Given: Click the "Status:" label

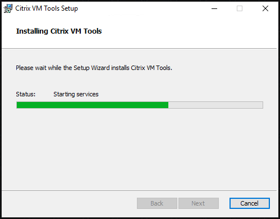Looking at the screenshot, I should click(x=26, y=94).
